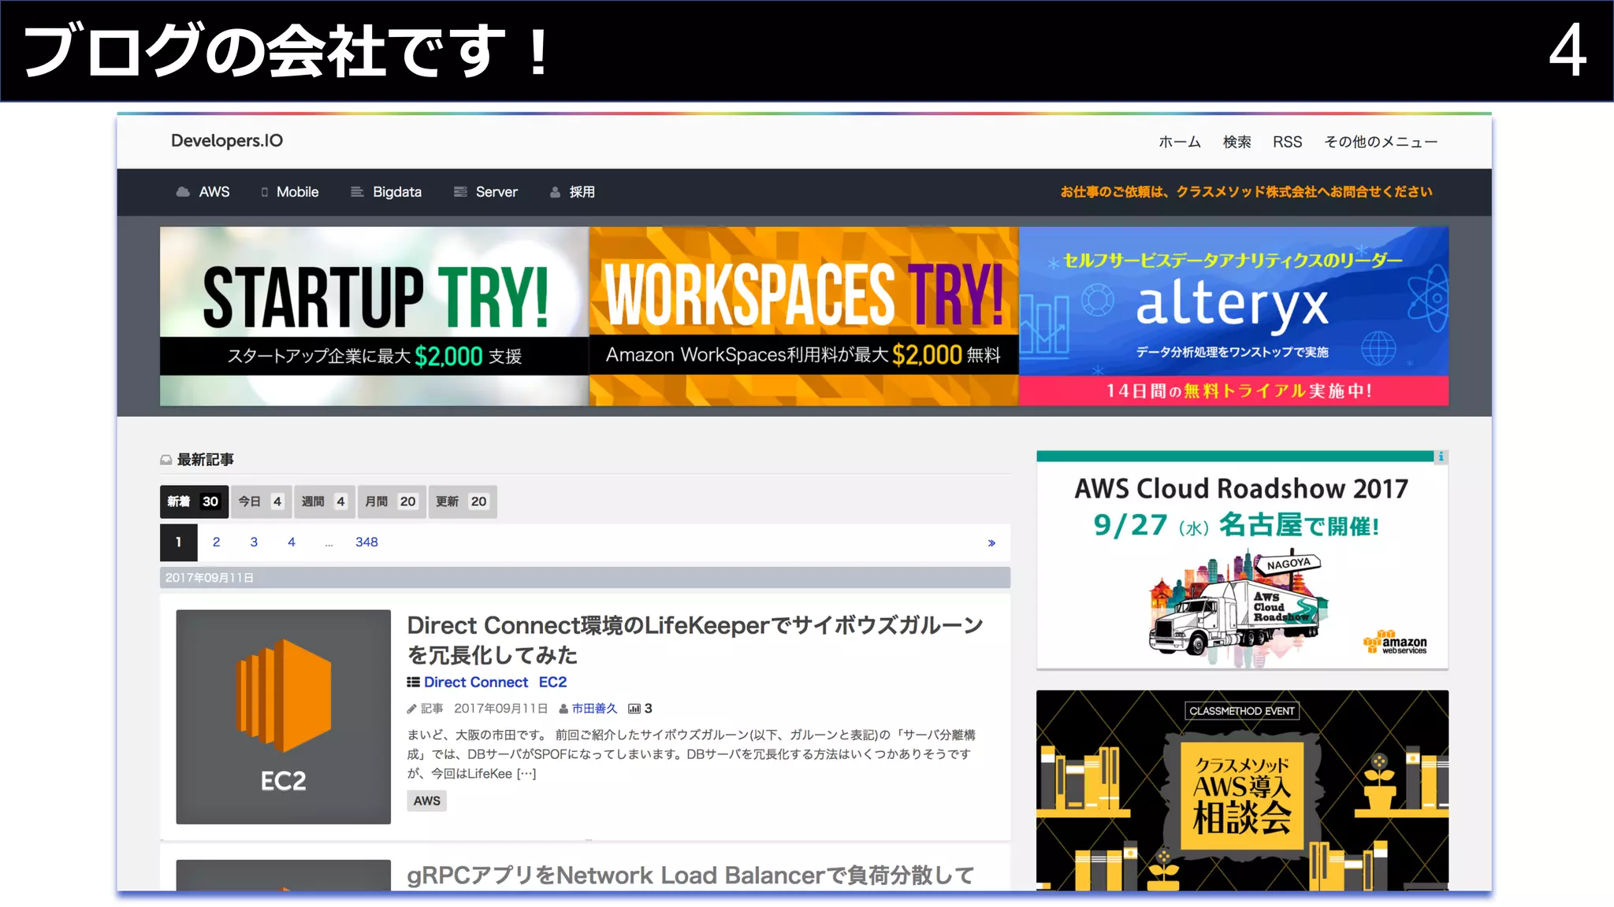Click the Developers.IO site logo
Image resolution: width=1614 pixels, height=907 pixels.
pyautogui.click(x=227, y=141)
